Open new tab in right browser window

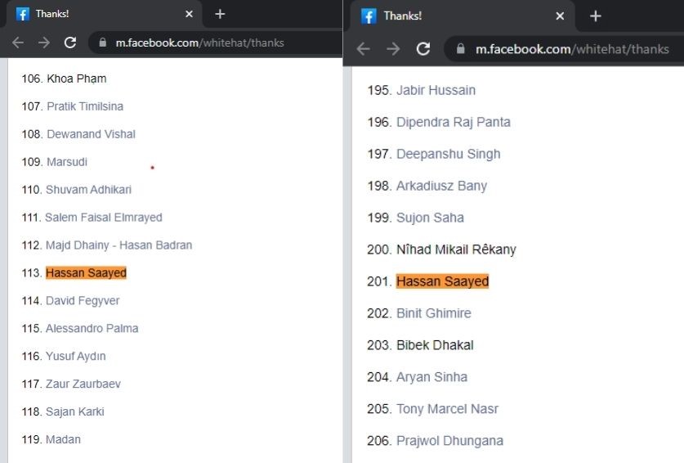[x=596, y=16]
